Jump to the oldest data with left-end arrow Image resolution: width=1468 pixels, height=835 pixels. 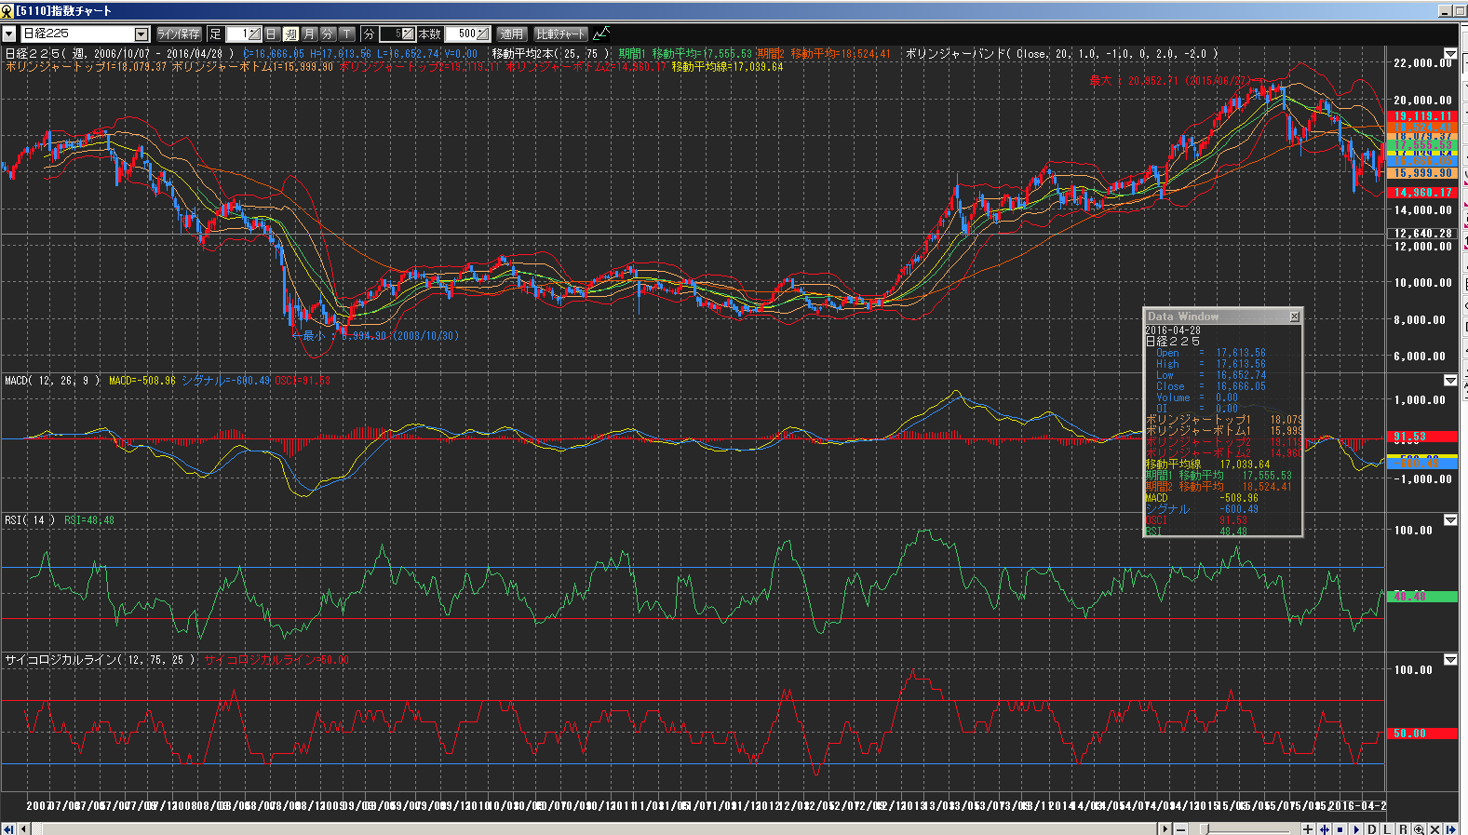(8, 828)
